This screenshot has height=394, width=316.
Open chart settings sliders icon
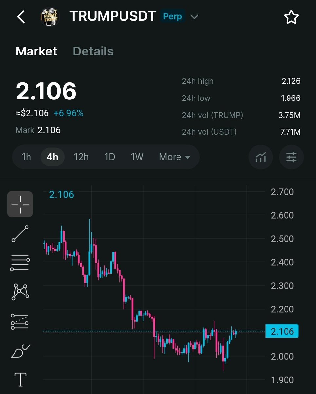click(x=291, y=157)
